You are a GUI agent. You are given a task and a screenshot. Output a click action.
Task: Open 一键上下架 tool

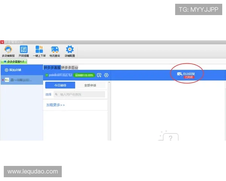tap(39, 51)
